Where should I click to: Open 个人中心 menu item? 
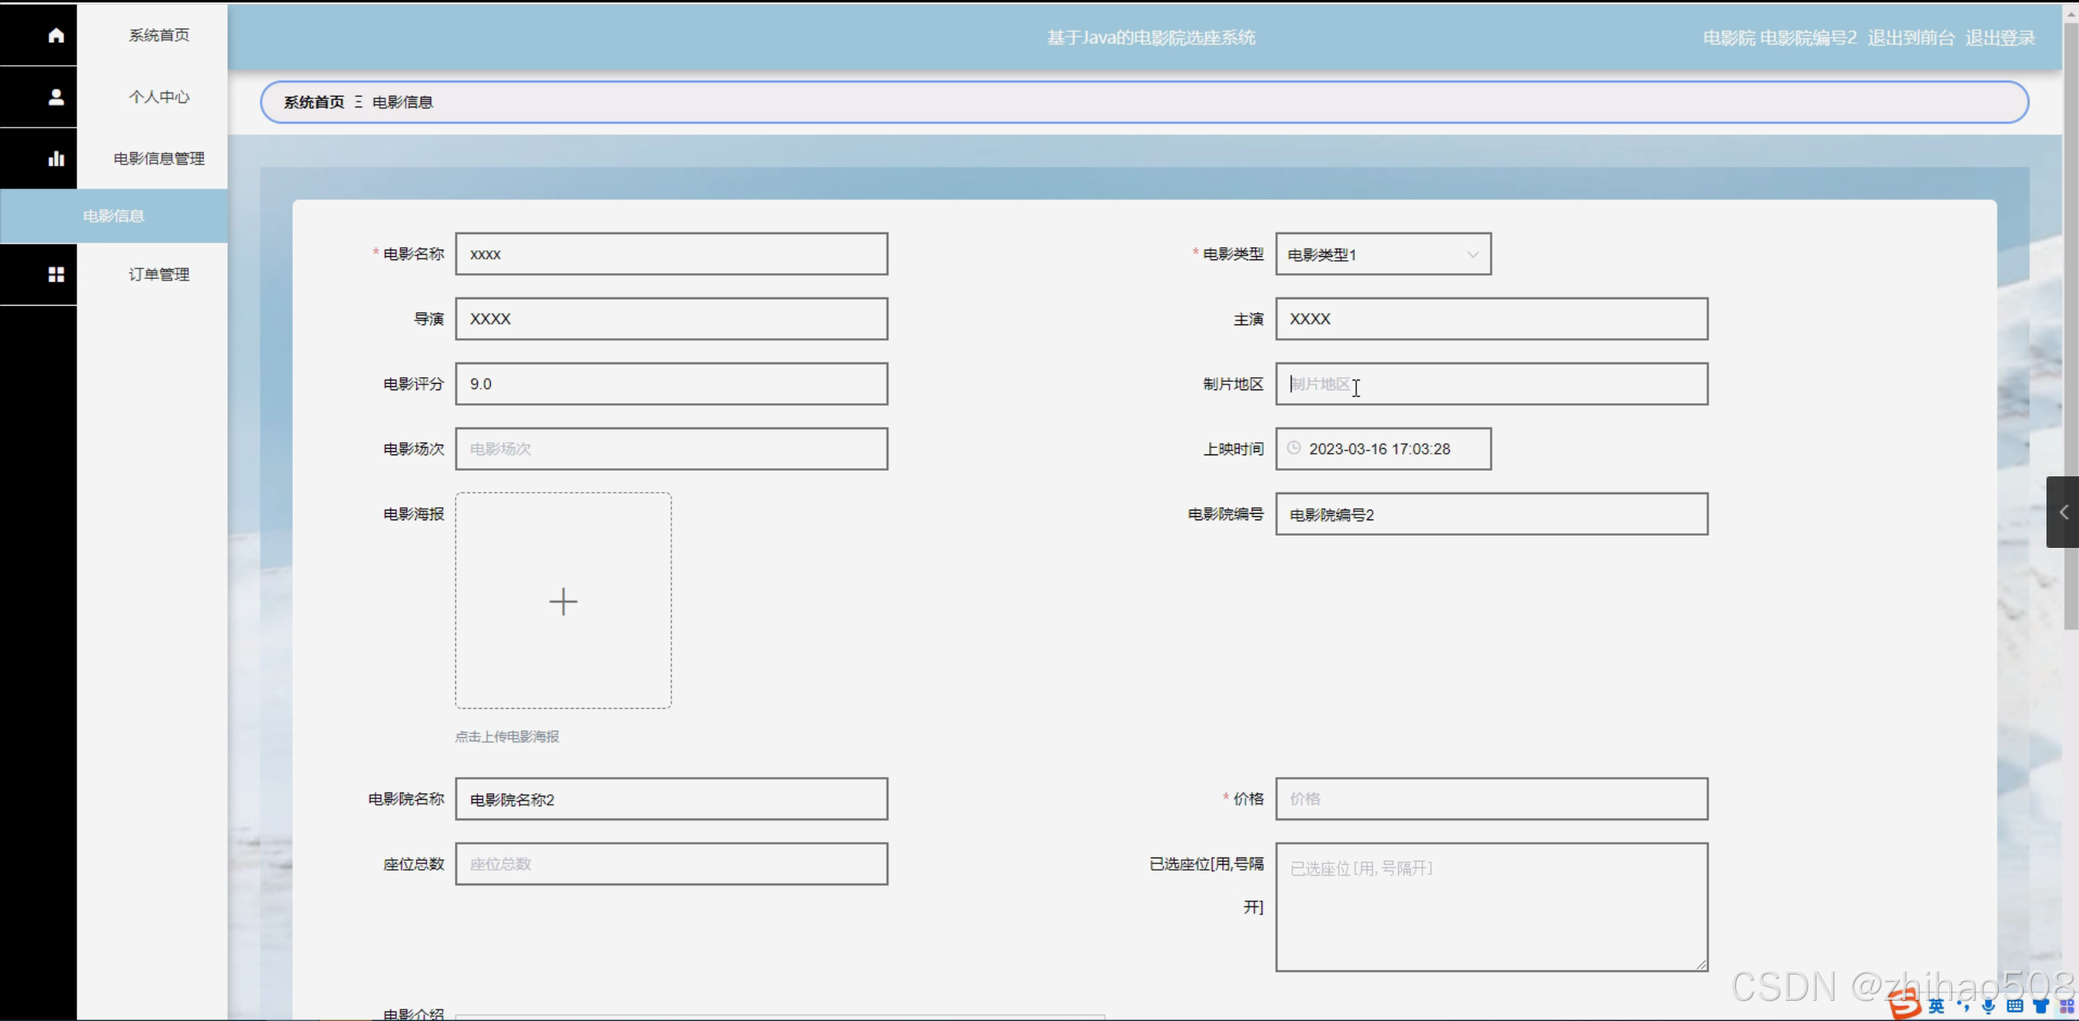point(158,97)
